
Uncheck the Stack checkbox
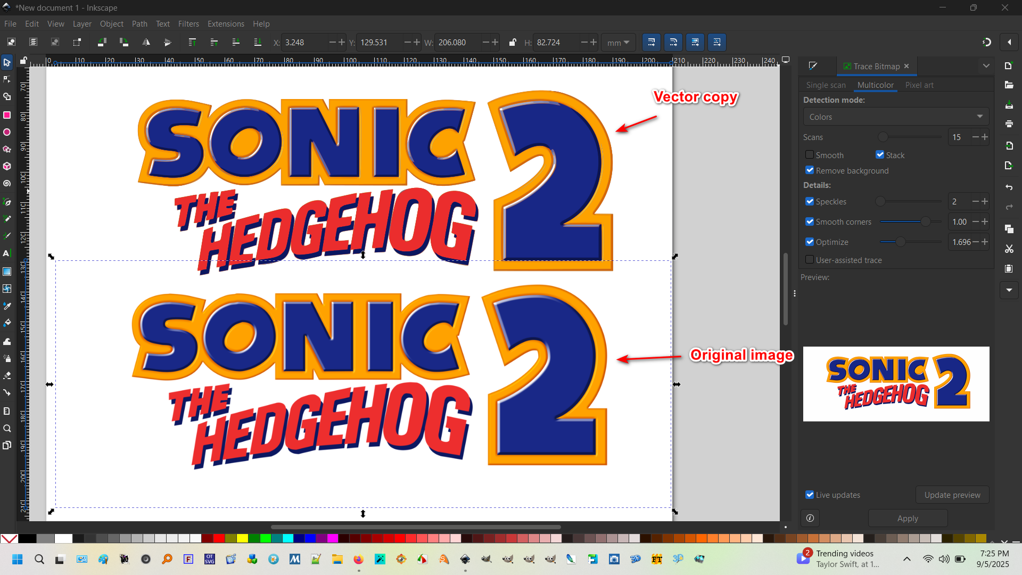pos(880,155)
